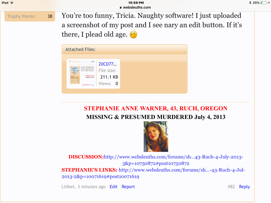Edit post #82
271x203 pixels.
click(x=114, y=187)
